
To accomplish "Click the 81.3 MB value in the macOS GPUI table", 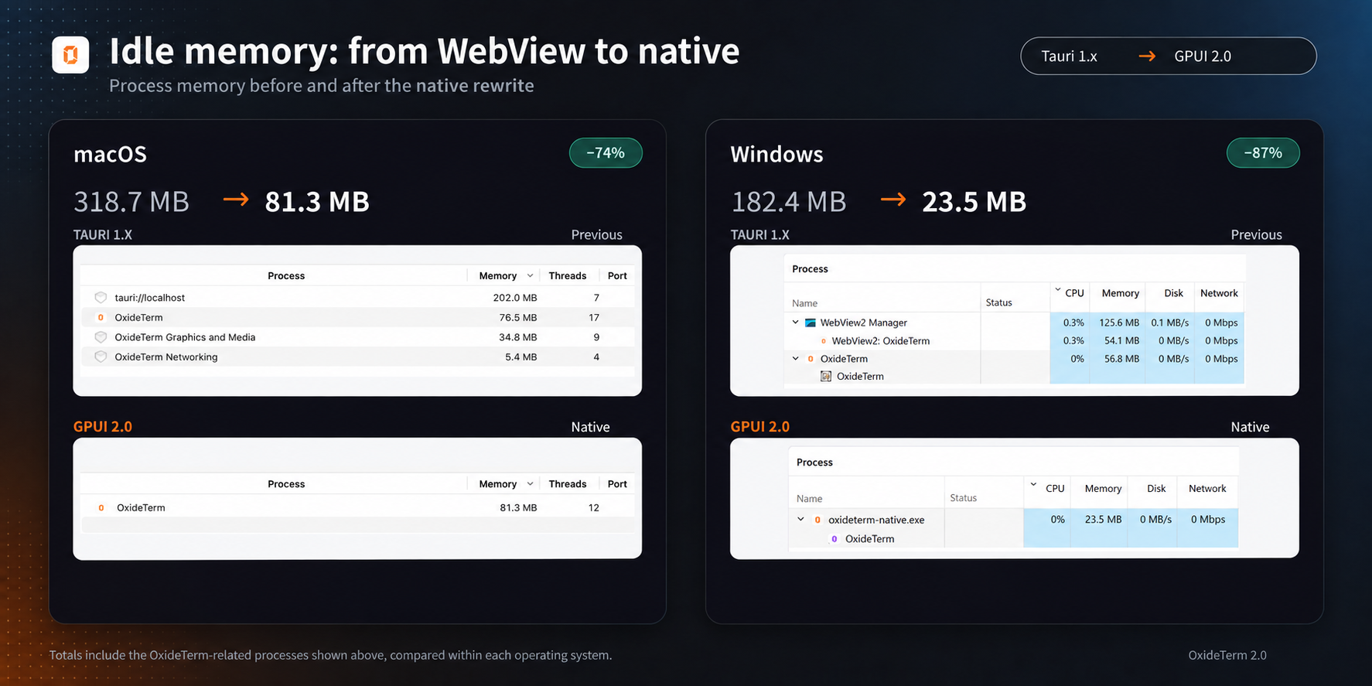I will (518, 507).
